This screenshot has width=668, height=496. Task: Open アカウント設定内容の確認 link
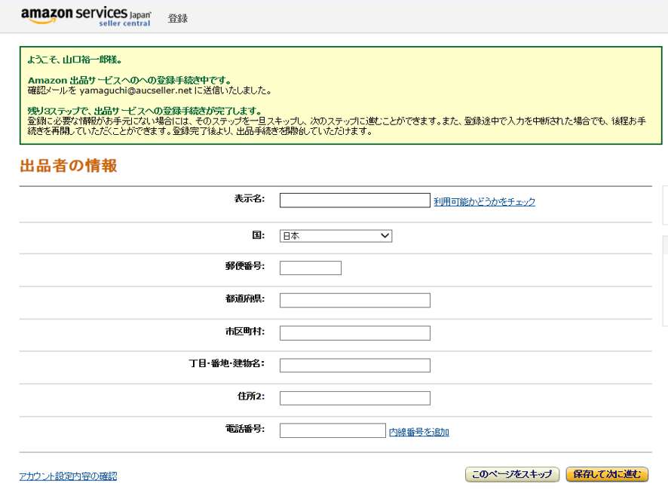[68, 476]
